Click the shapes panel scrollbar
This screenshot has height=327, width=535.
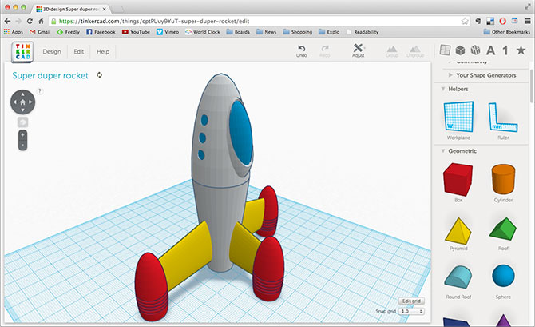(x=532, y=86)
